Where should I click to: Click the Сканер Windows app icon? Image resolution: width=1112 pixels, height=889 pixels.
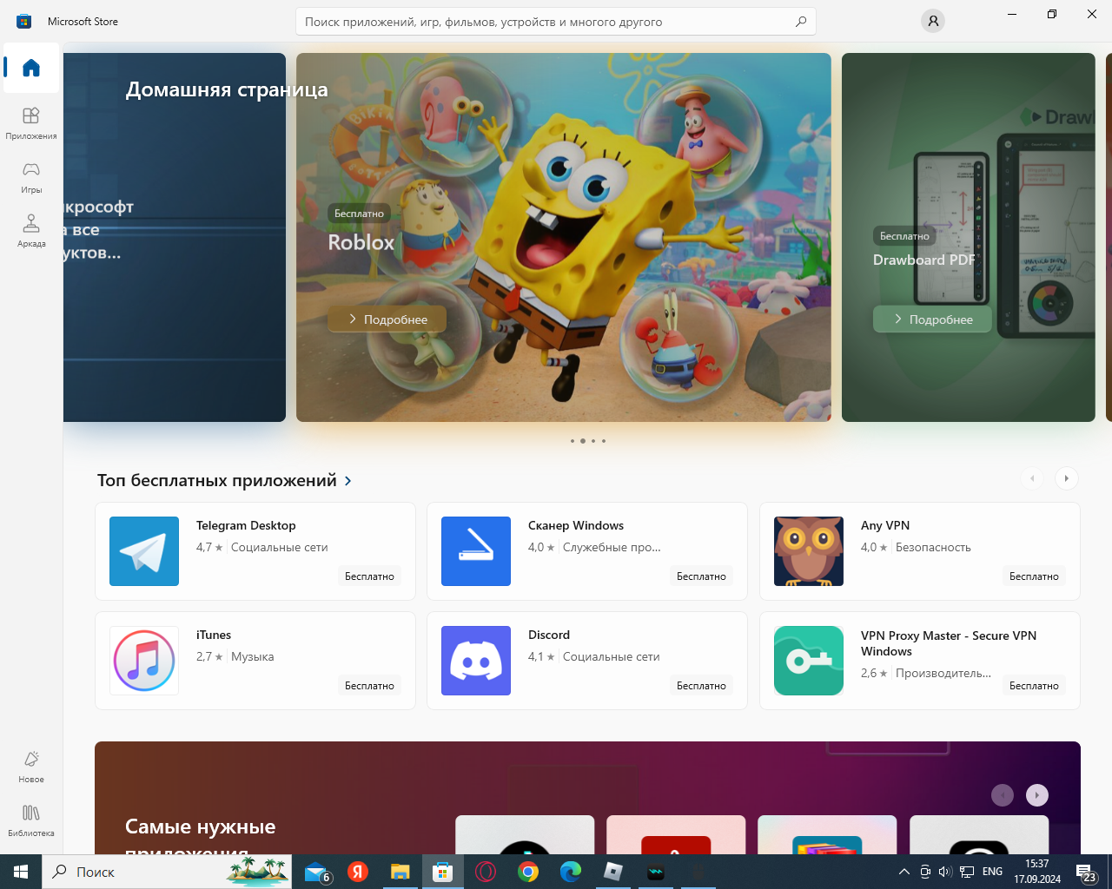(476, 551)
